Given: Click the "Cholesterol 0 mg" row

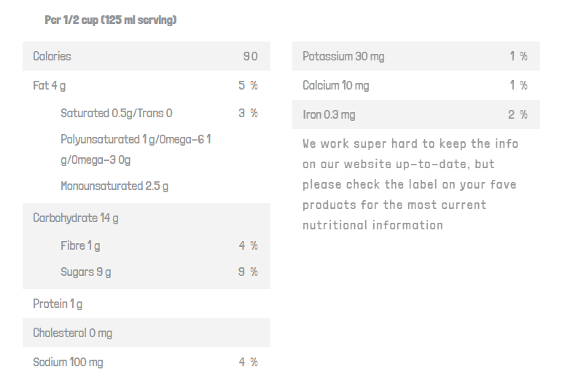Looking at the screenshot, I should 73,333.
